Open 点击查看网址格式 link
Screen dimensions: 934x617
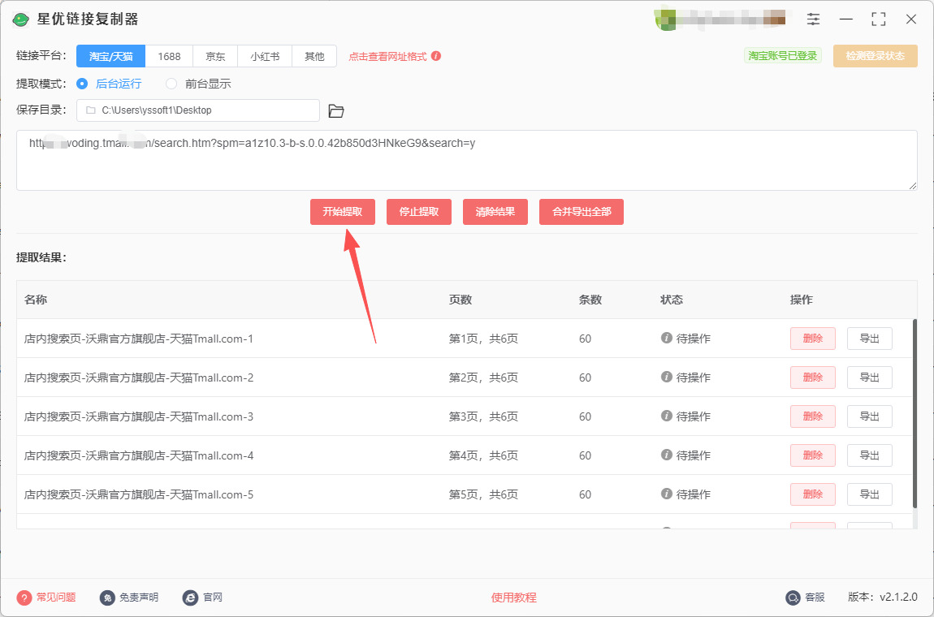pyautogui.click(x=387, y=57)
